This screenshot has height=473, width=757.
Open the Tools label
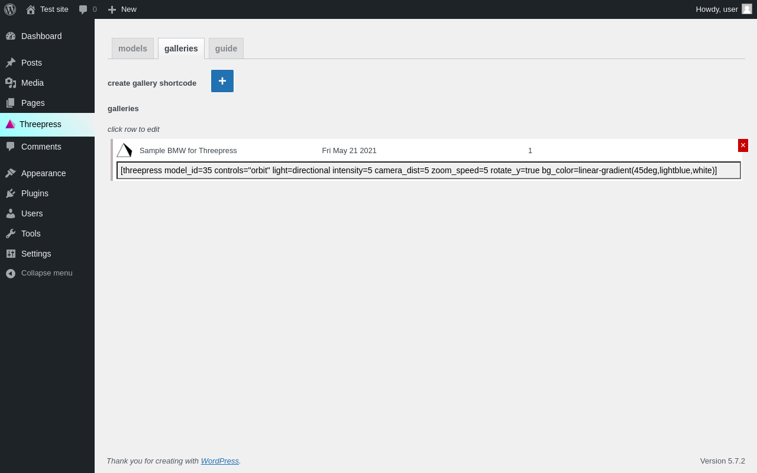[31, 234]
